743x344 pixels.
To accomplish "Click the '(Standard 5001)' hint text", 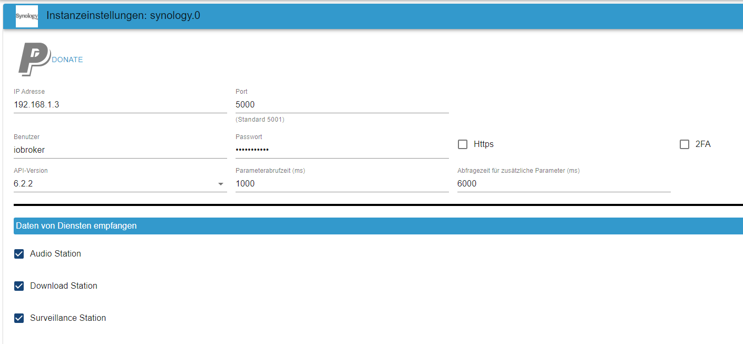I will (260, 120).
